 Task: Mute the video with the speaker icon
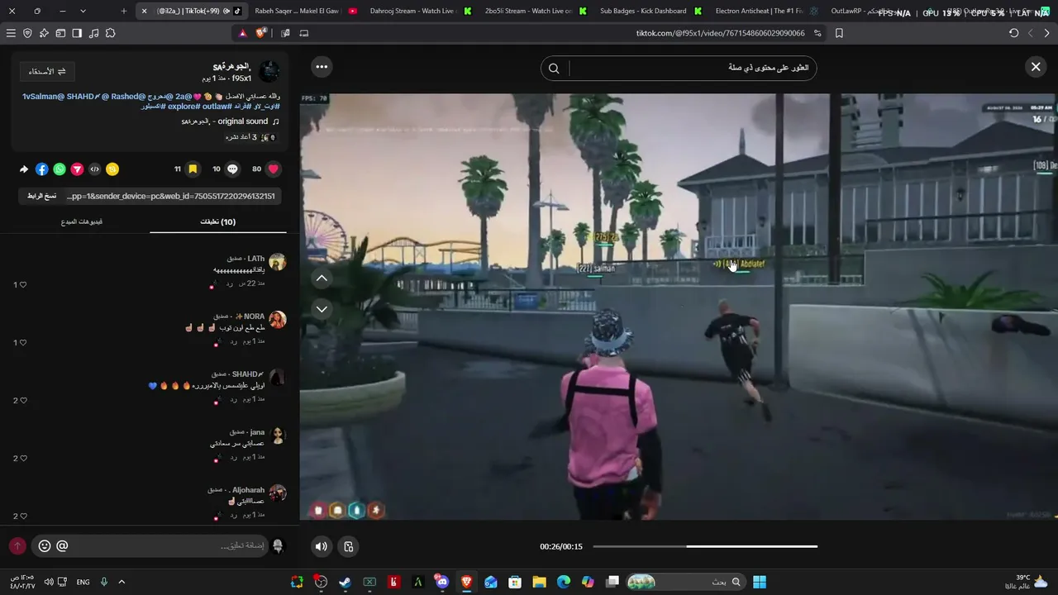coord(322,546)
